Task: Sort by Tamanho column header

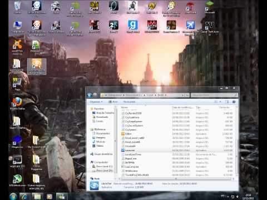Action: [x=225, y=107]
